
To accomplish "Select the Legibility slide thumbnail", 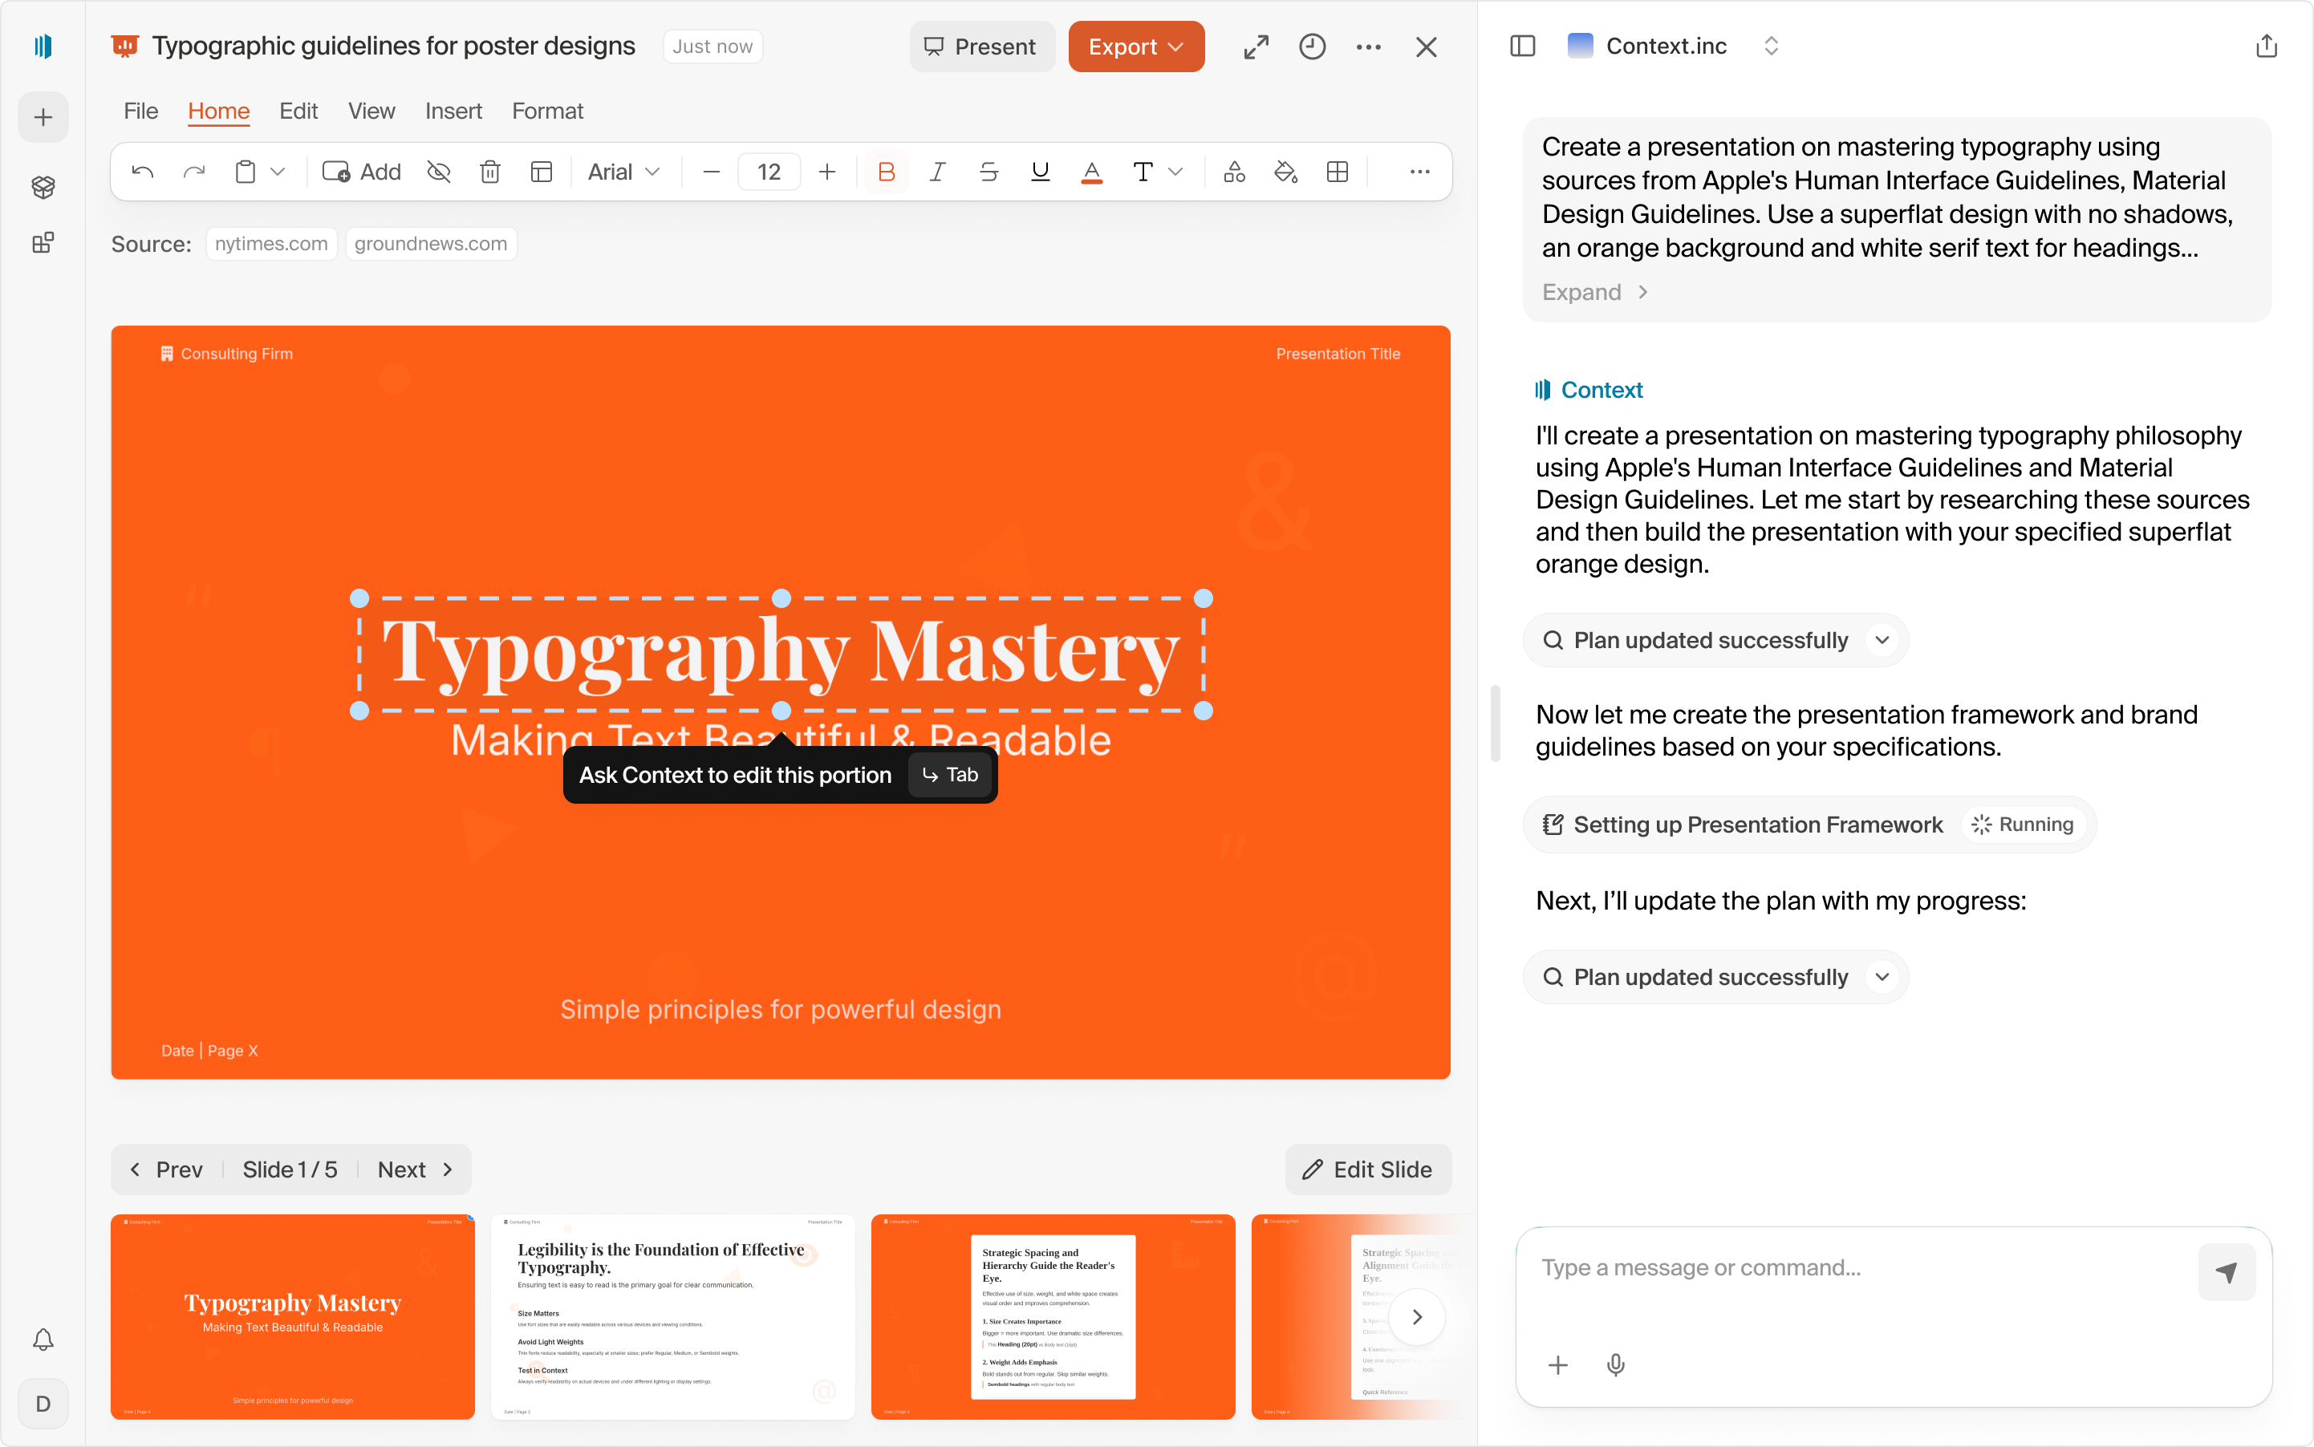I will point(672,1317).
